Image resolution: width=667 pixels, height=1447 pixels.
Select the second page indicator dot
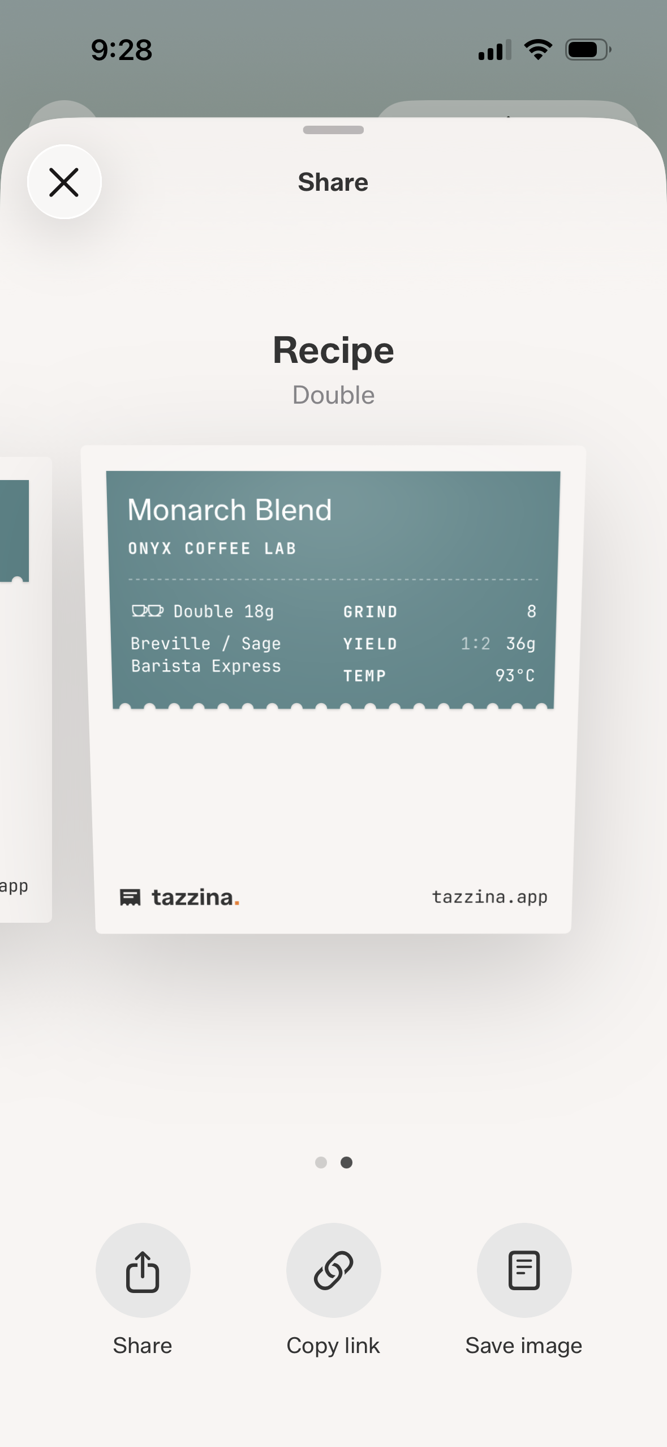click(x=347, y=1162)
